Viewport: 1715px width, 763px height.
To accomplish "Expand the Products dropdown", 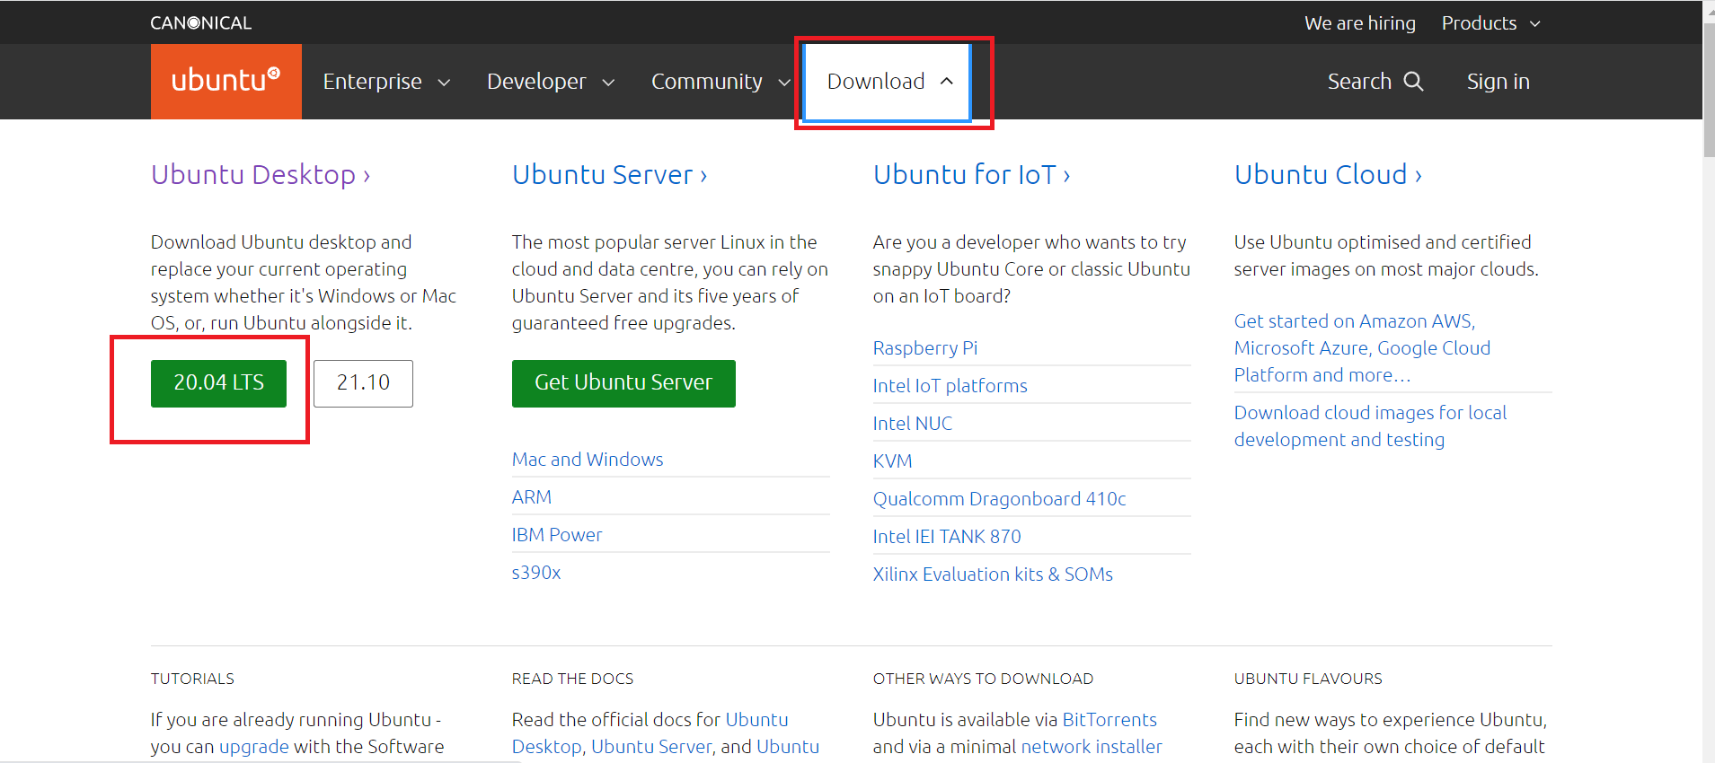I will click(x=1490, y=23).
